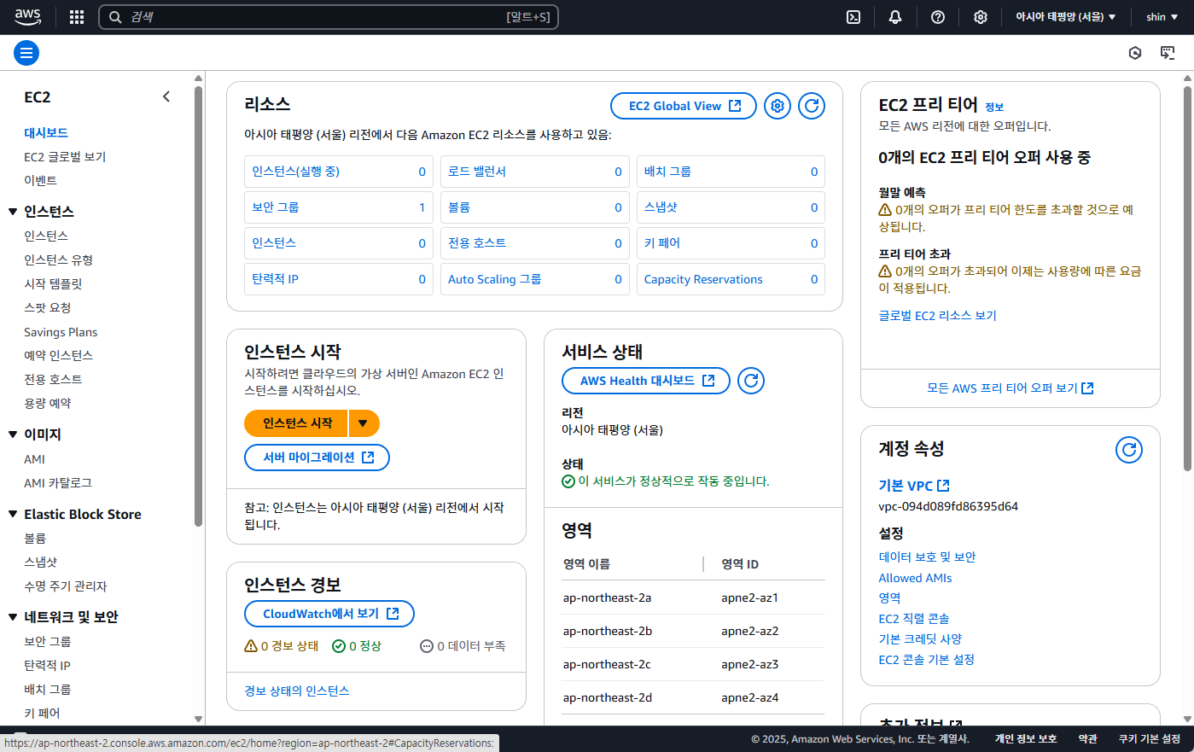Open the help question mark icon
This screenshot has height=752, width=1194.
click(938, 17)
